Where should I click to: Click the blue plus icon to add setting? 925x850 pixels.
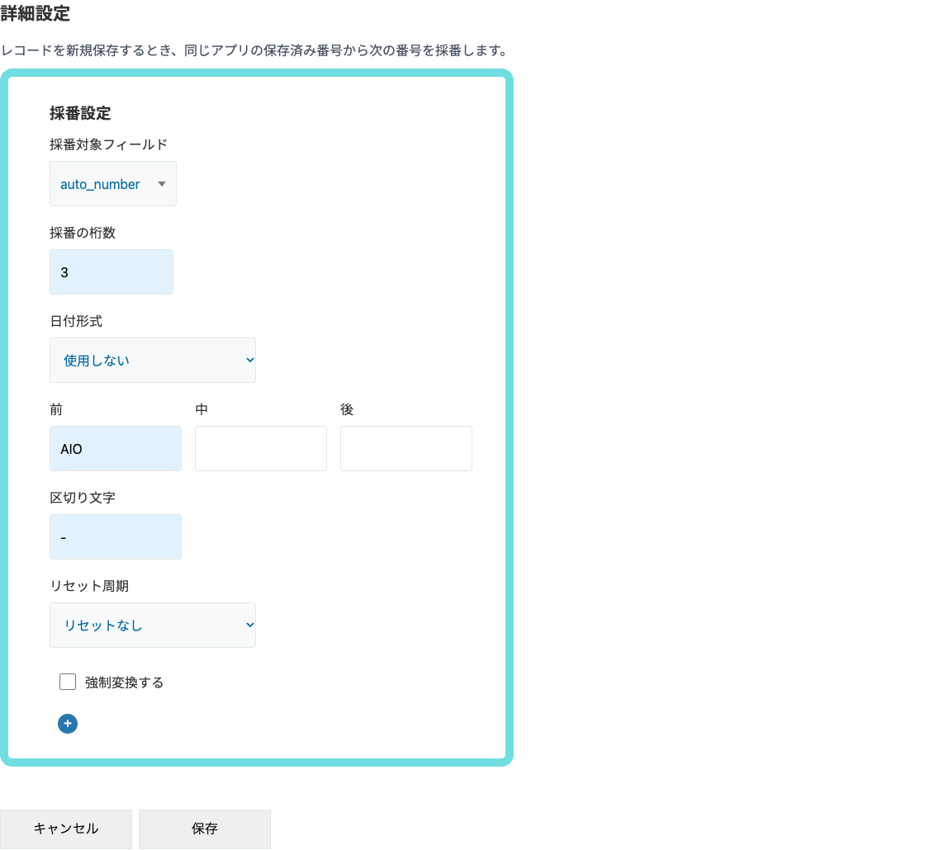tap(67, 724)
